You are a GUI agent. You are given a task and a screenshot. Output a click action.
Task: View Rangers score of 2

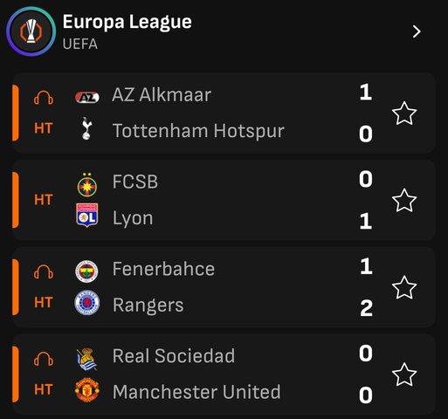point(366,308)
